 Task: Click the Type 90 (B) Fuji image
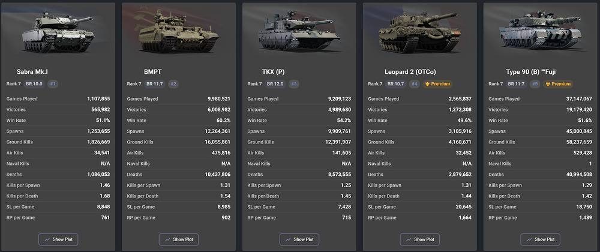541,32
